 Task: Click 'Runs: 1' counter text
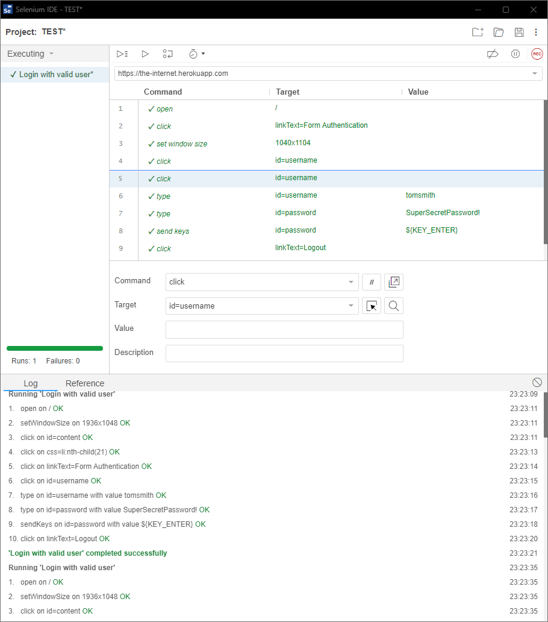click(23, 361)
